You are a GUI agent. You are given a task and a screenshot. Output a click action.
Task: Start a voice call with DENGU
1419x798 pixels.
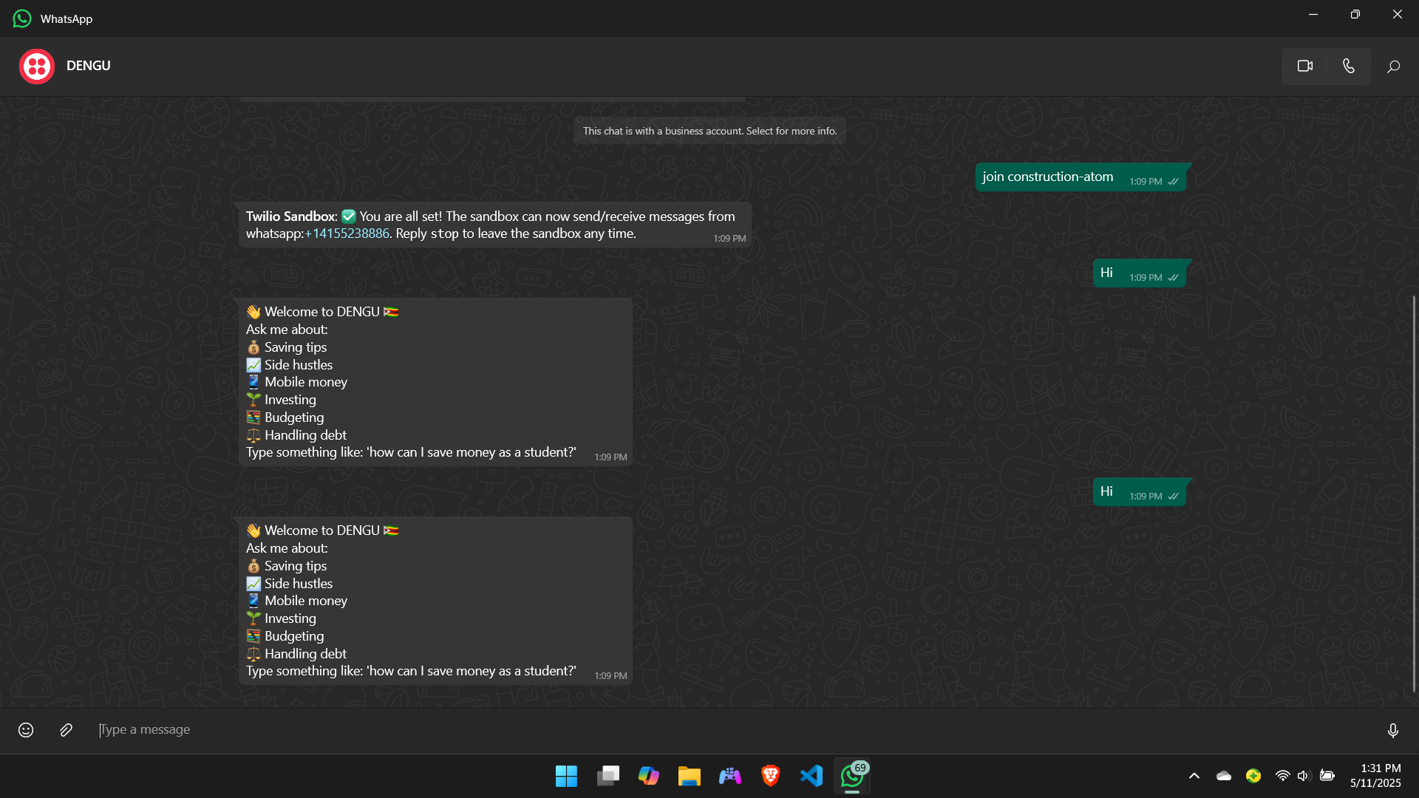pyautogui.click(x=1349, y=66)
